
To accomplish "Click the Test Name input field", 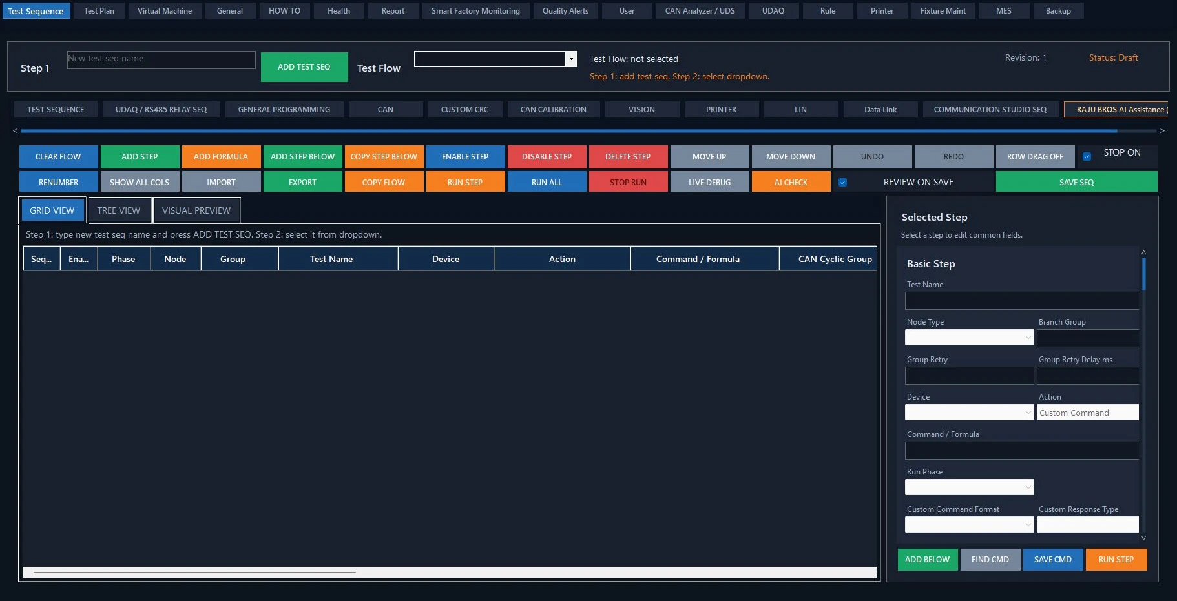I will 1022,301.
